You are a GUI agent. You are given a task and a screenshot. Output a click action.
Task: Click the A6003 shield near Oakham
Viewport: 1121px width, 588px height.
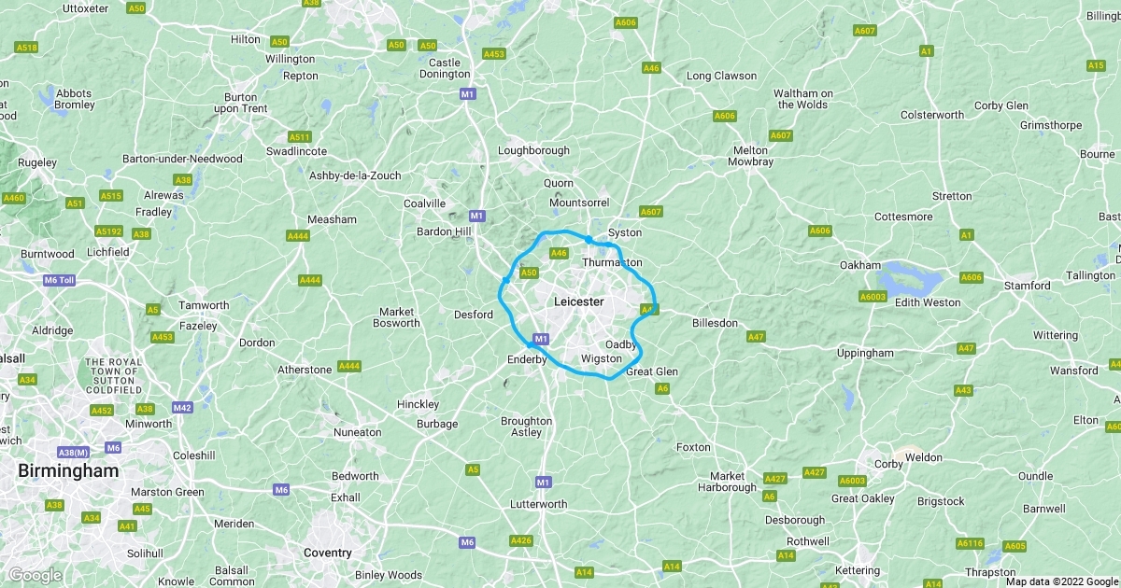[x=873, y=296]
